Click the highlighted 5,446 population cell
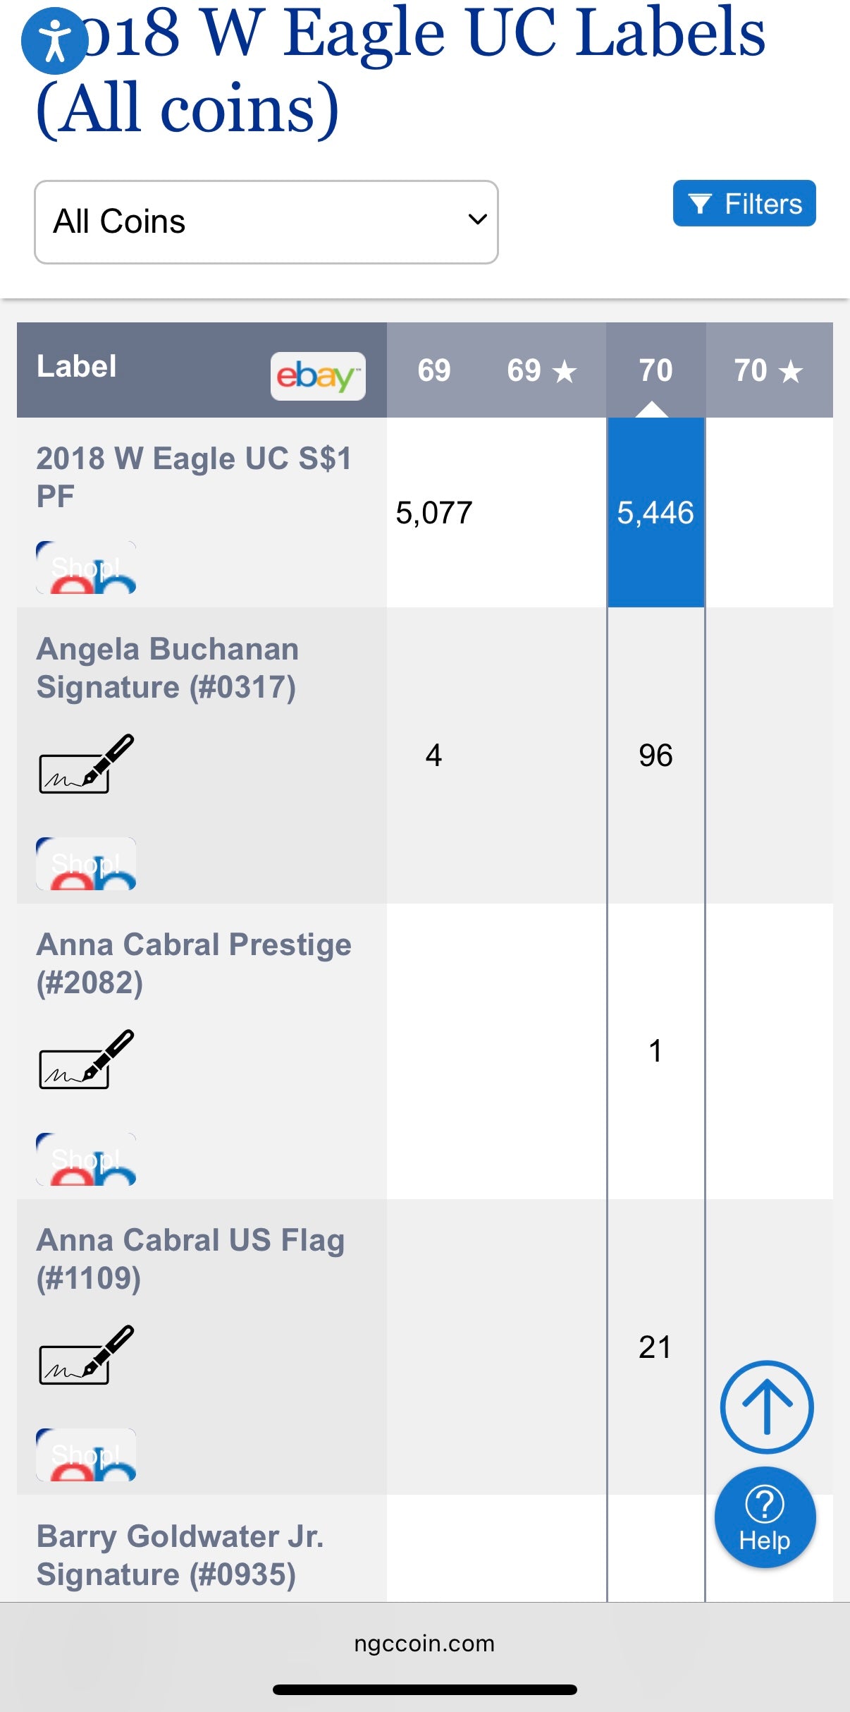The height and width of the screenshot is (1712, 850). pyautogui.click(x=655, y=513)
